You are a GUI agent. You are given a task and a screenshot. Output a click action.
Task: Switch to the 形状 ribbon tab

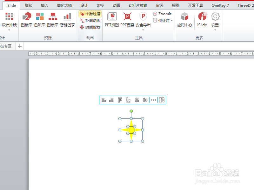pyautogui.click(x=28, y=5)
